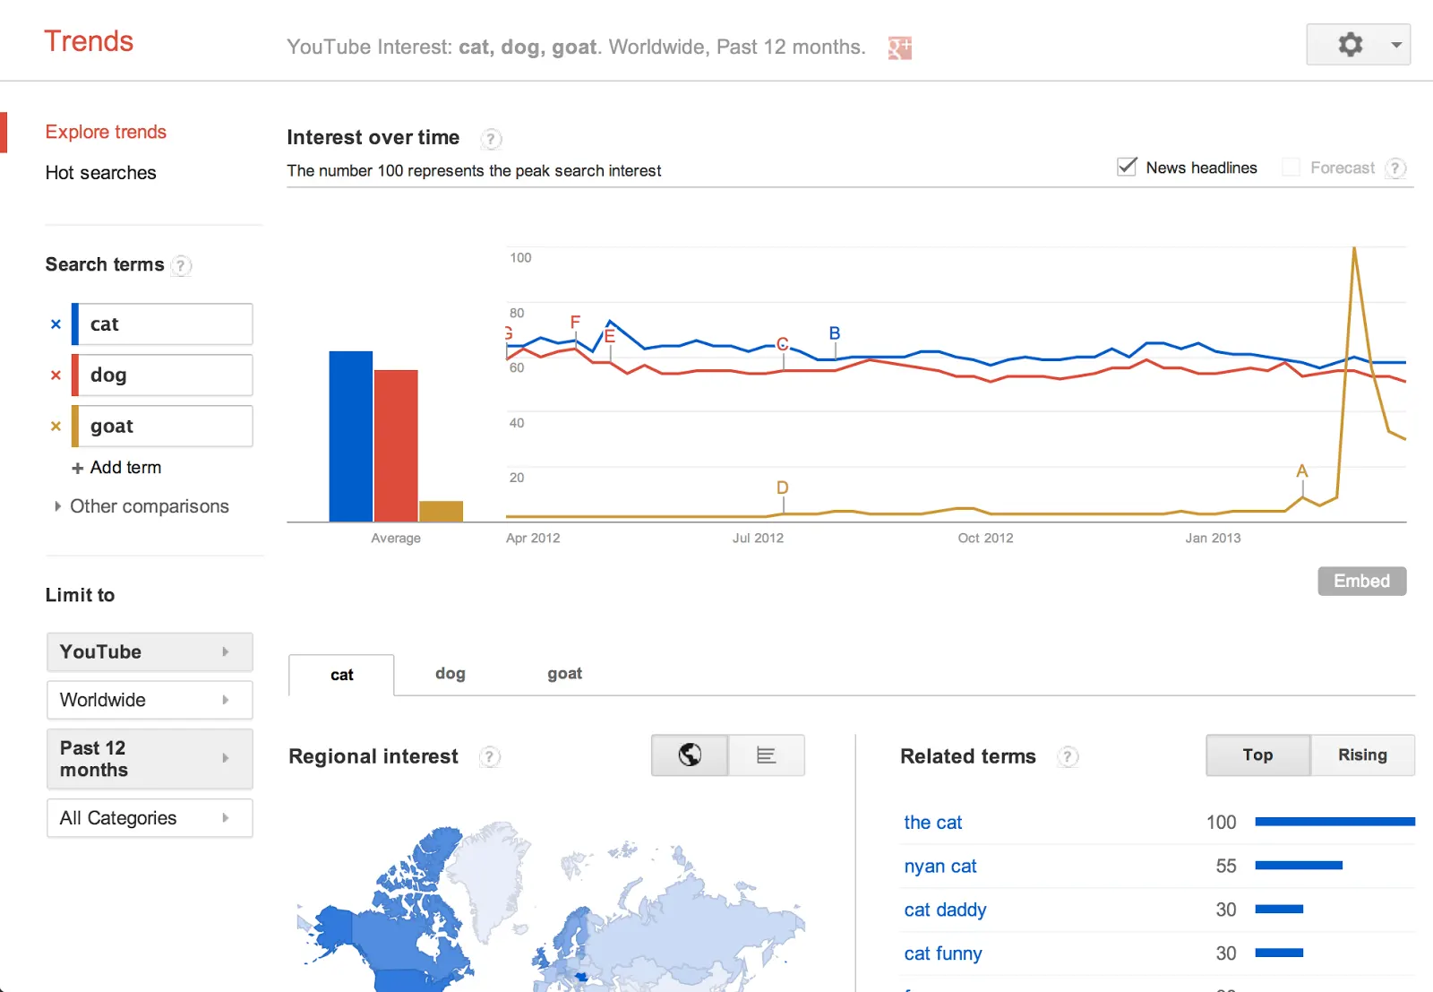Image resolution: width=1433 pixels, height=992 pixels.
Task: Switch related terms to Rising
Action: click(1360, 755)
